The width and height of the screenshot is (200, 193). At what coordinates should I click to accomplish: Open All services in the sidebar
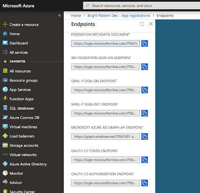(15, 52)
